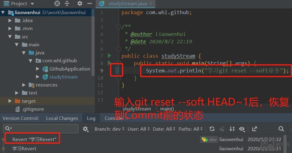Click the package declaration on line 1
This screenshot has width=292, height=153.
[x=156, y=13]
